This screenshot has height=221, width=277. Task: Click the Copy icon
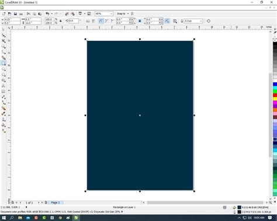[x=34, y=13]
